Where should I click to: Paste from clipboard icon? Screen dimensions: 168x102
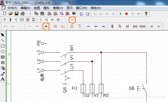(42, 14)
